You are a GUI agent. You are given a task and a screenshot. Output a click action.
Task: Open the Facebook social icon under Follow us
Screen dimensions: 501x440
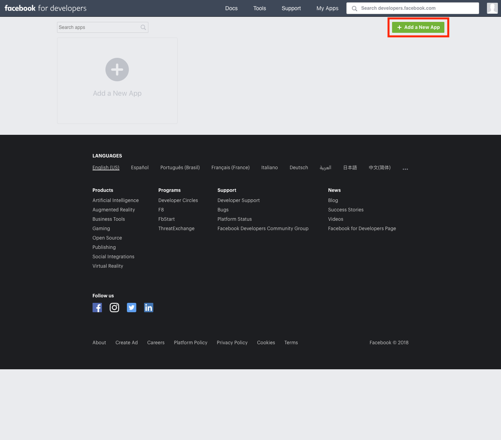[97, 308]
